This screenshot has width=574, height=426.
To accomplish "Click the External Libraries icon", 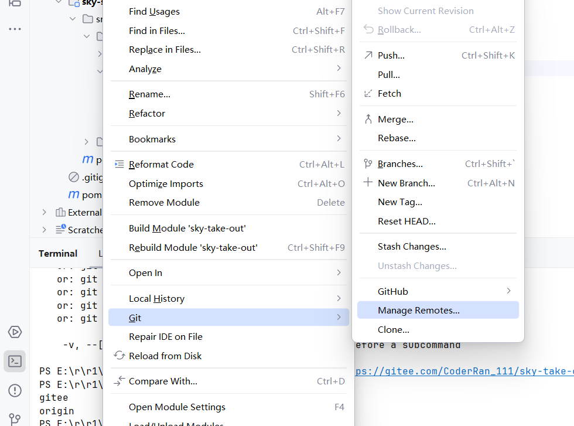I will 60,213.
